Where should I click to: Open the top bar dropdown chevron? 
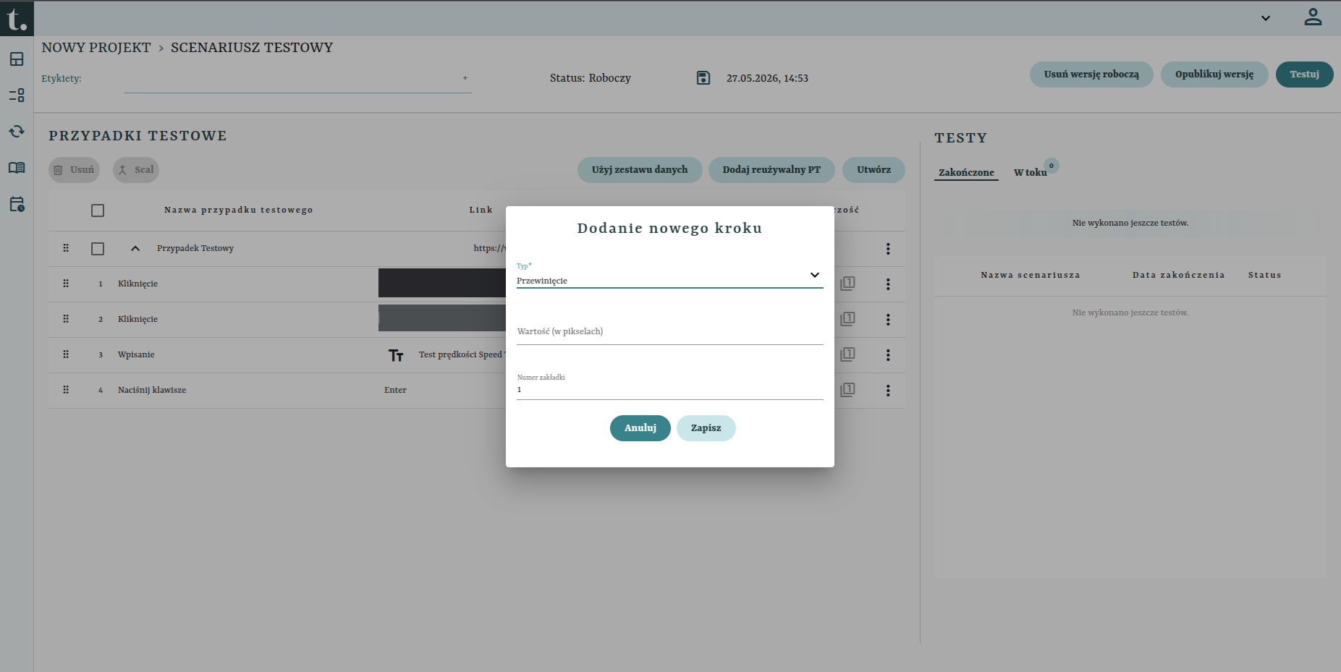click(x=1266, y=18)
